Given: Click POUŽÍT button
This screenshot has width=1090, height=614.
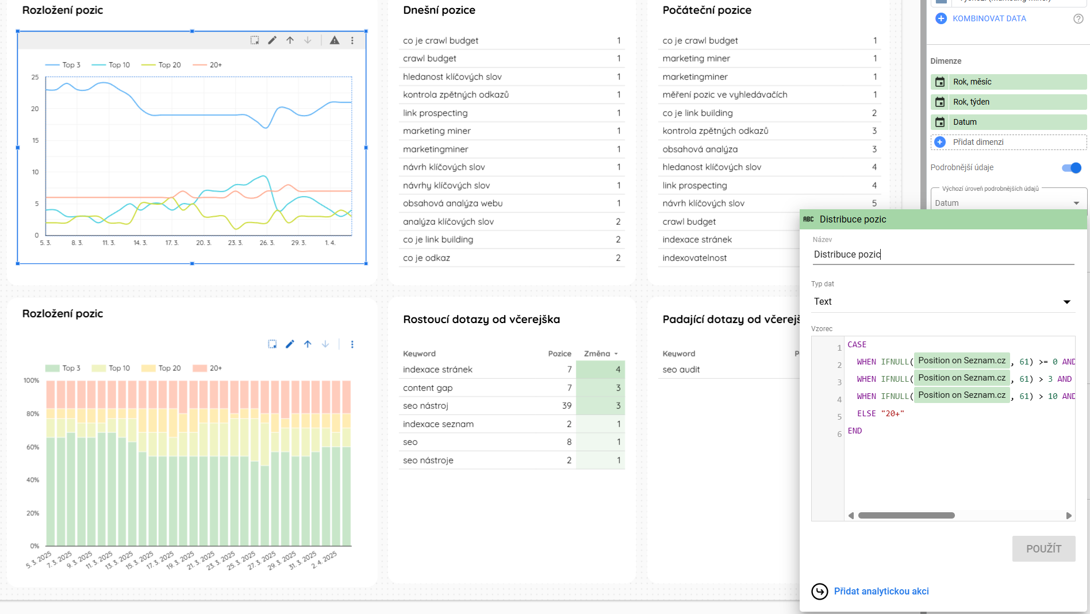Looking at the screenshot, I should pyautogui.click(x=1043, y=548).
